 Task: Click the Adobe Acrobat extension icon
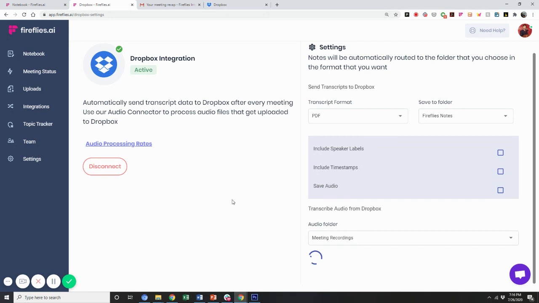452,15
